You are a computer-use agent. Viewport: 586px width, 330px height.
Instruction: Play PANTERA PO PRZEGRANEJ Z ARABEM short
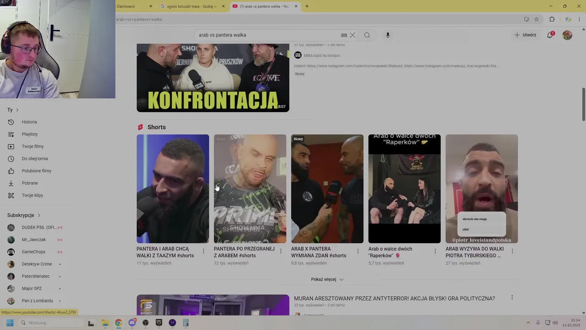click(250, 188)
